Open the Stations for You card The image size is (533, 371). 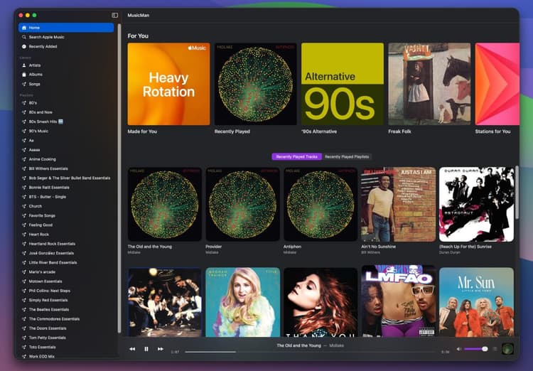[x=497, y=84]
